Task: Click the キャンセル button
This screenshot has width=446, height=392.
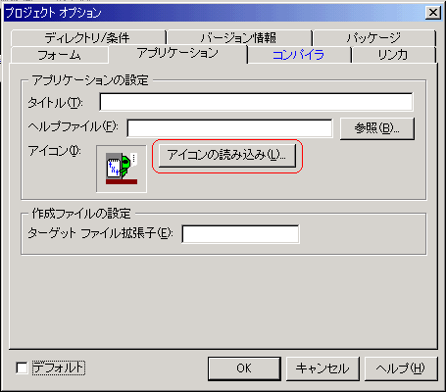Action: (322, 368)
